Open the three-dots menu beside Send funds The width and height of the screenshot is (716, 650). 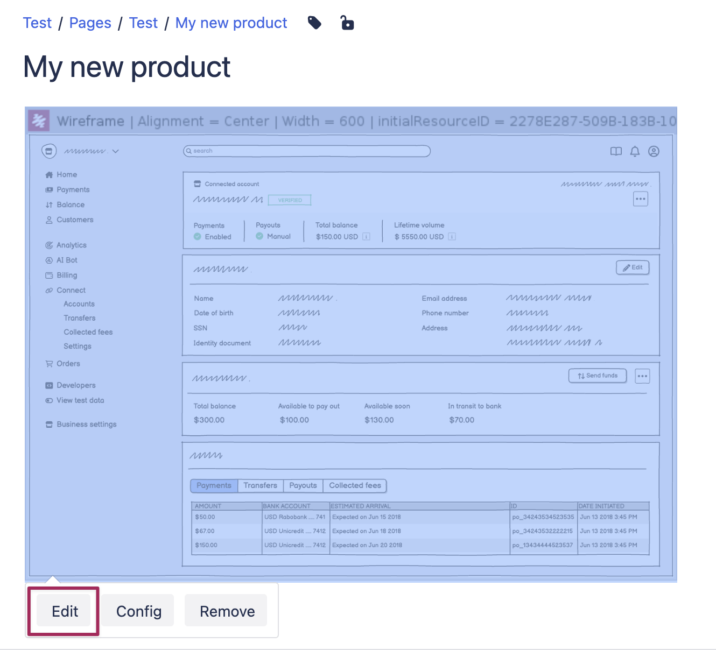click(642, 376)
